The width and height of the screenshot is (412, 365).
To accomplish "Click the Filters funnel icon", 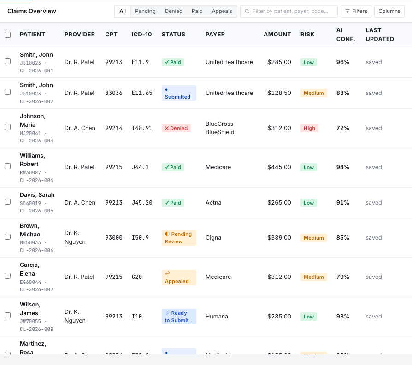I will point(347,12).
